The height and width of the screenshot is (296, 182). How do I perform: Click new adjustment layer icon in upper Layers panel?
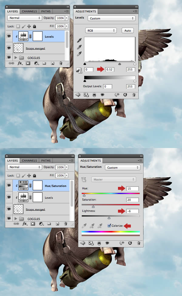coord(36,63)
